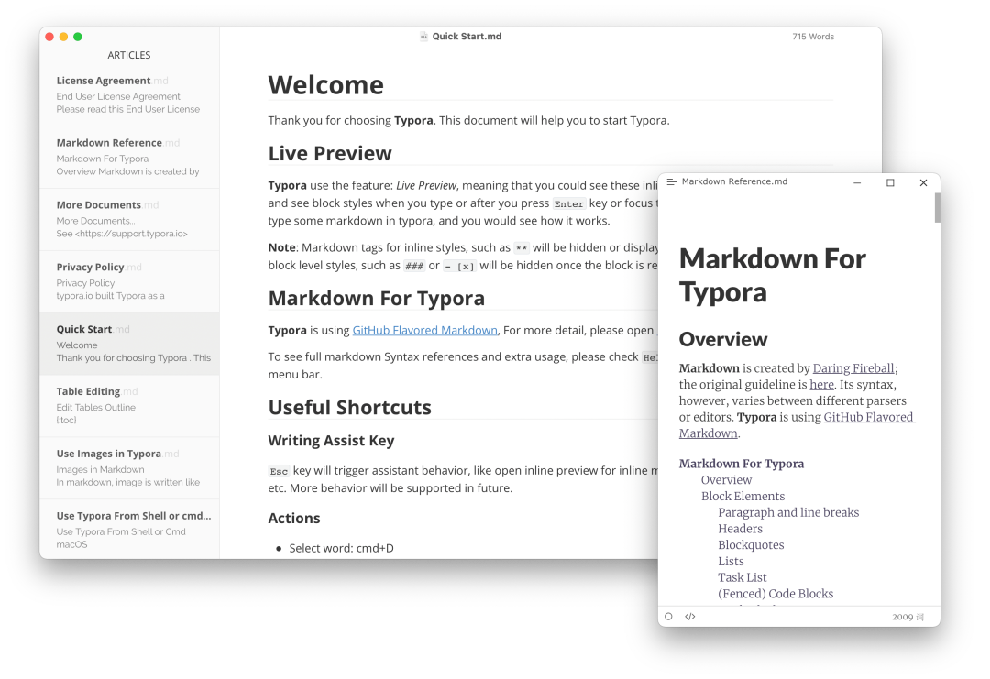Click the yellow minimize dot of Quick Start window

(64, 37)
